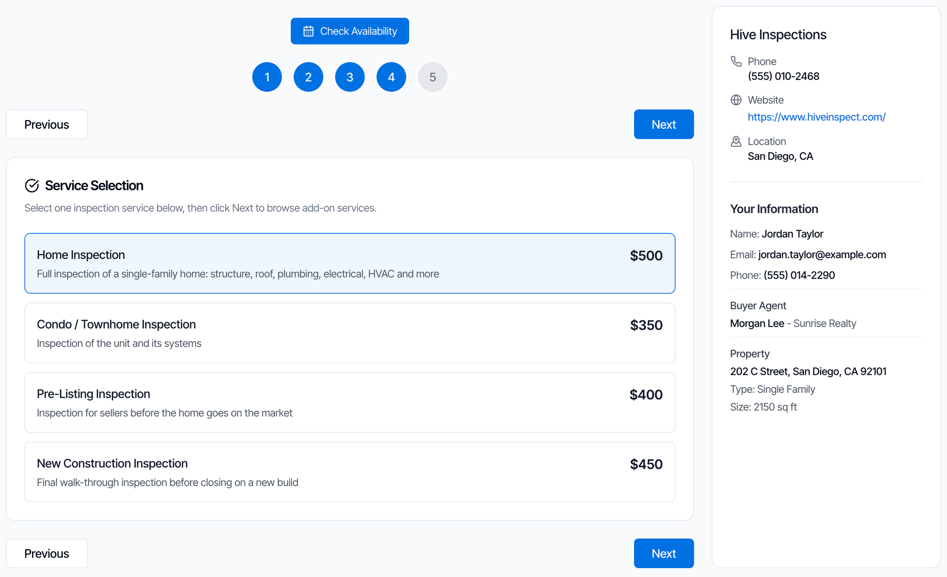Choose Condo / Townhome Inspection option

[350, 333]
